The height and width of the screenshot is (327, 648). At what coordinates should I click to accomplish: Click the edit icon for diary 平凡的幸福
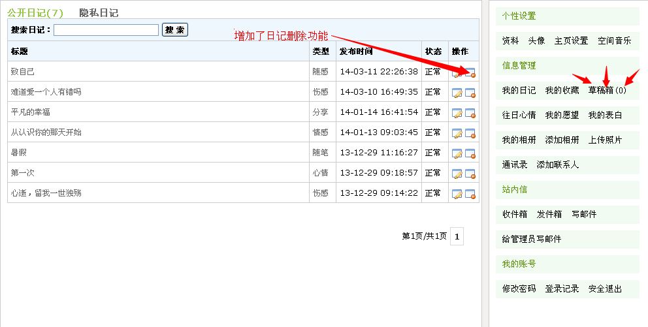pos(457,113)
